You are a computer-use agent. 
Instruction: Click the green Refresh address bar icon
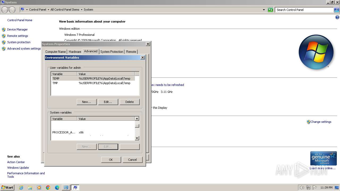270,10
